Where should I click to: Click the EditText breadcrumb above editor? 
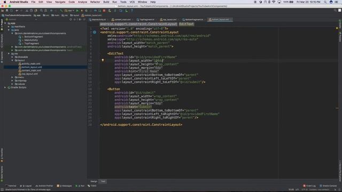tap(186, 24)
